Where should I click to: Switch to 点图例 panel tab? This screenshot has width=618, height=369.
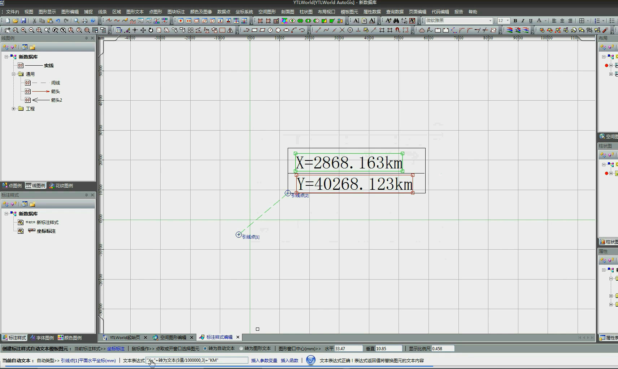pos(12,185)
